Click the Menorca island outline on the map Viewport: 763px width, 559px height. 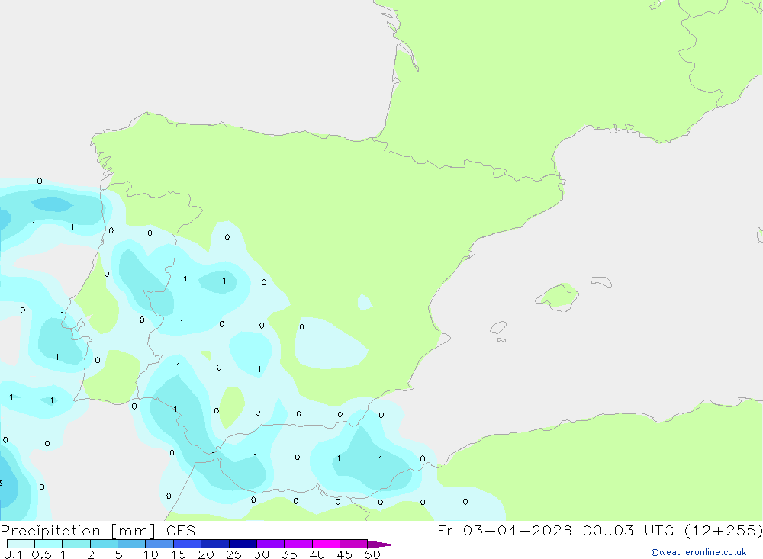coord(601,281)
